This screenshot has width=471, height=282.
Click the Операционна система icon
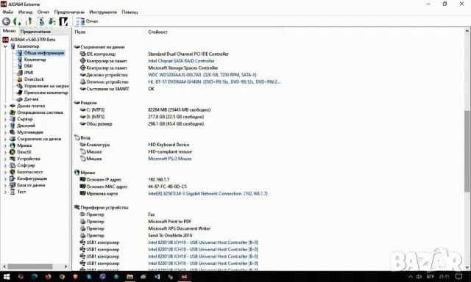click(13, 112)
